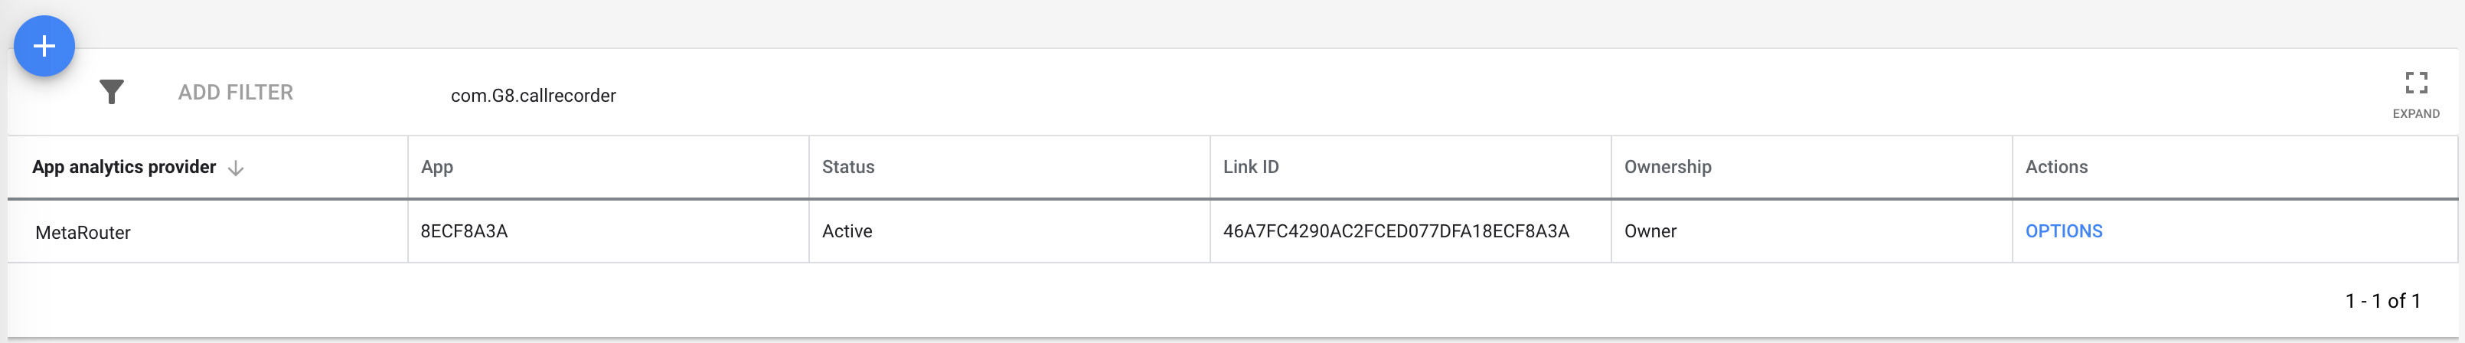Click the 1 - 1 of 1 pagination text
The width and height of the screenshot is (2465, 343).
2382,301
